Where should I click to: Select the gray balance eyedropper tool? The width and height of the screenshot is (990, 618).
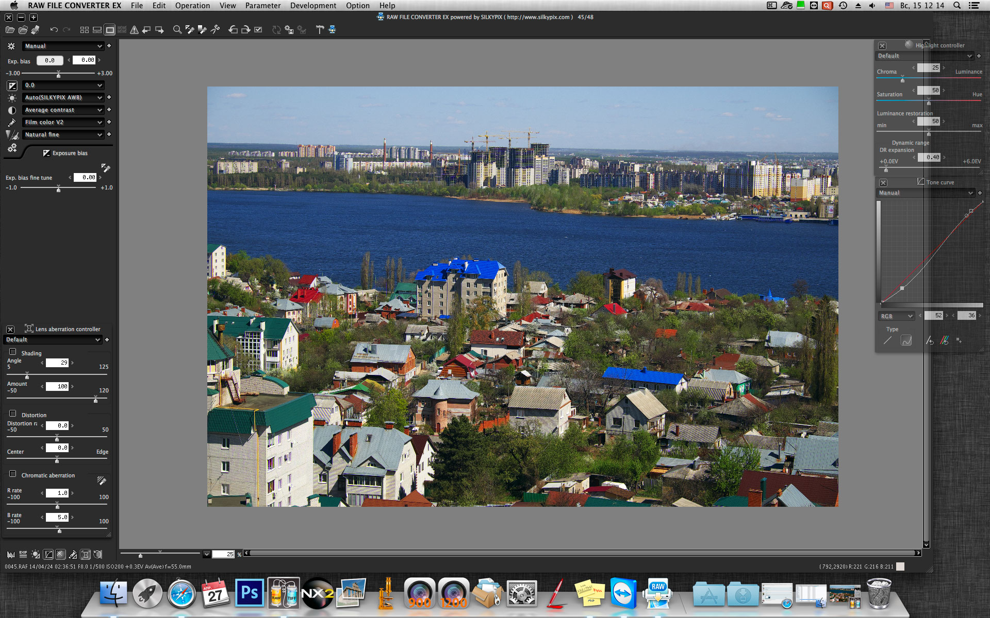190,30
